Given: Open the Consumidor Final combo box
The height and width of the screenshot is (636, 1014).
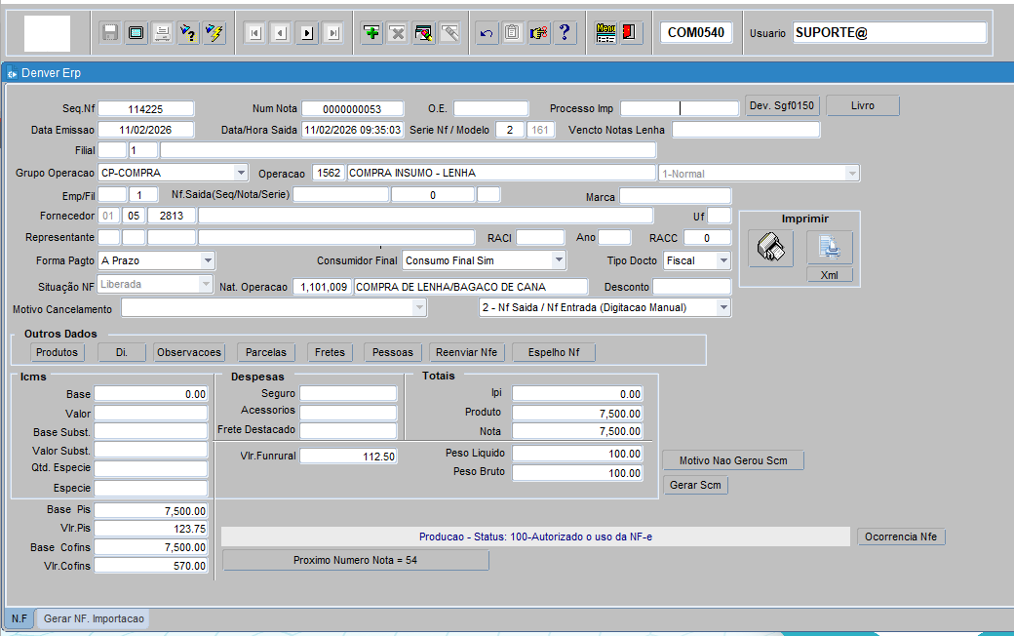Looking at the screenshot, I should click(558, 260).
